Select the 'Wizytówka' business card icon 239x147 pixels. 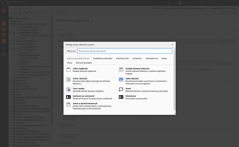pos(121,97)
